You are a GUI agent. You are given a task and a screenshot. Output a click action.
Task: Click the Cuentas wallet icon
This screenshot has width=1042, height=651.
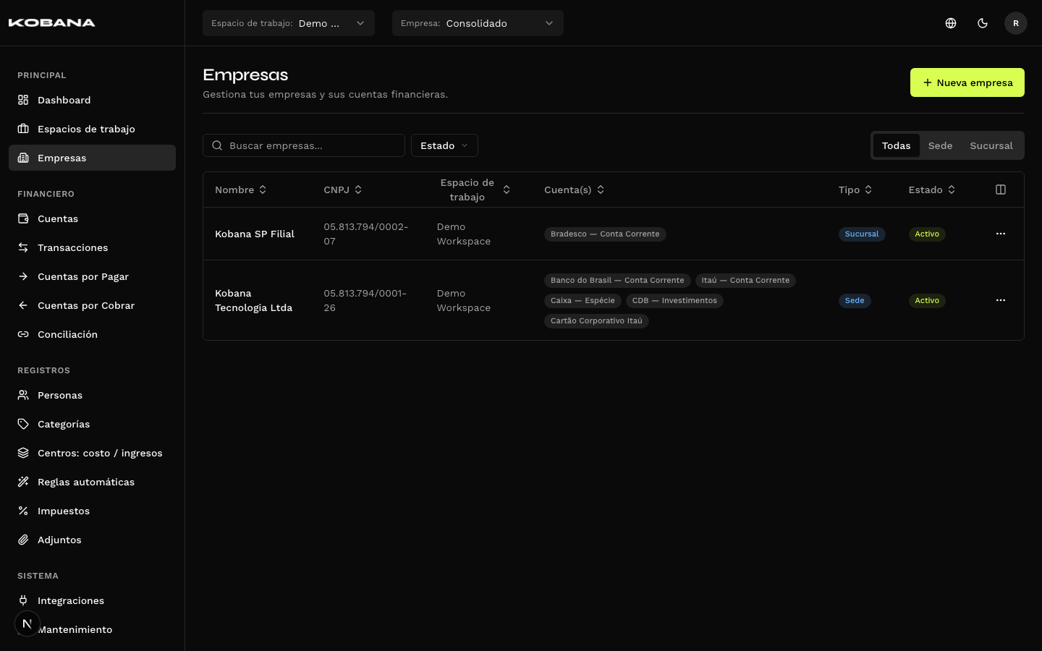tap(23, 218)
